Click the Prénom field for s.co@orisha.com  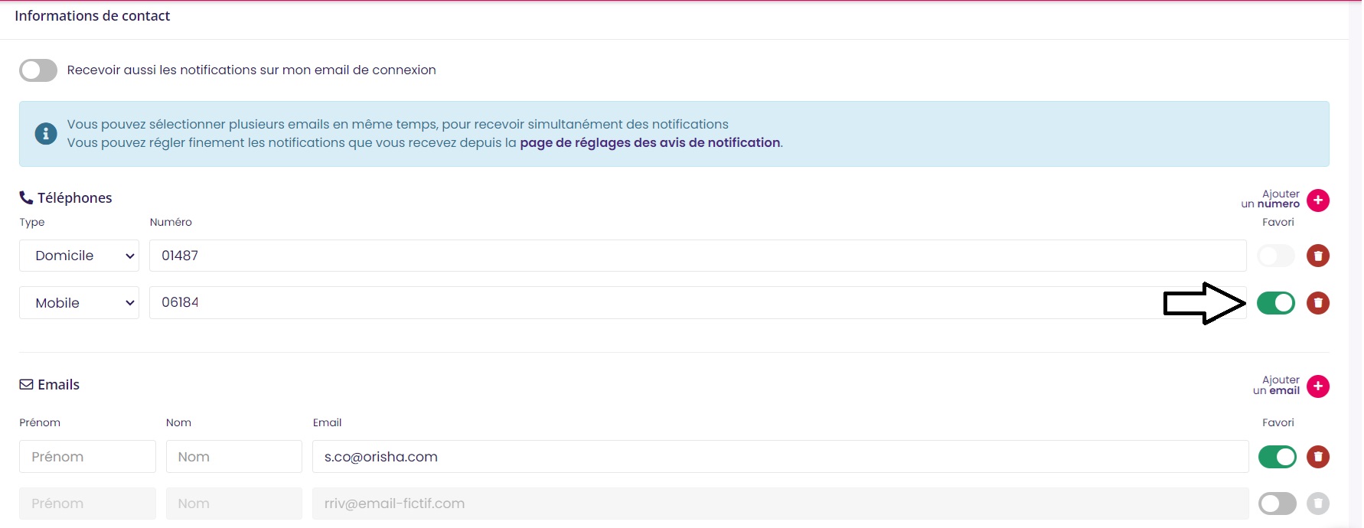click(87, 457)
